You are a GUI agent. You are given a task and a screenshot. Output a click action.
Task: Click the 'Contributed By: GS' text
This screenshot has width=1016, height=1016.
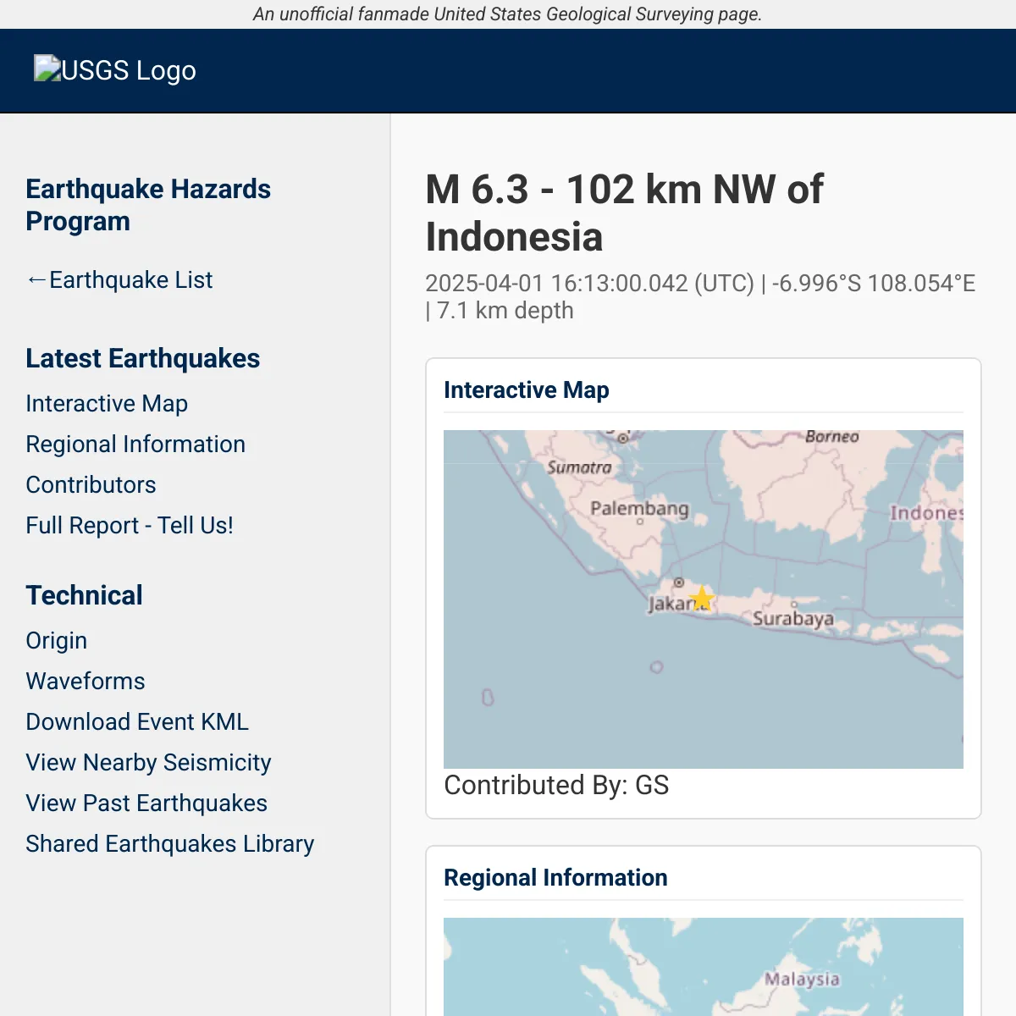click(x=556, y=786)
